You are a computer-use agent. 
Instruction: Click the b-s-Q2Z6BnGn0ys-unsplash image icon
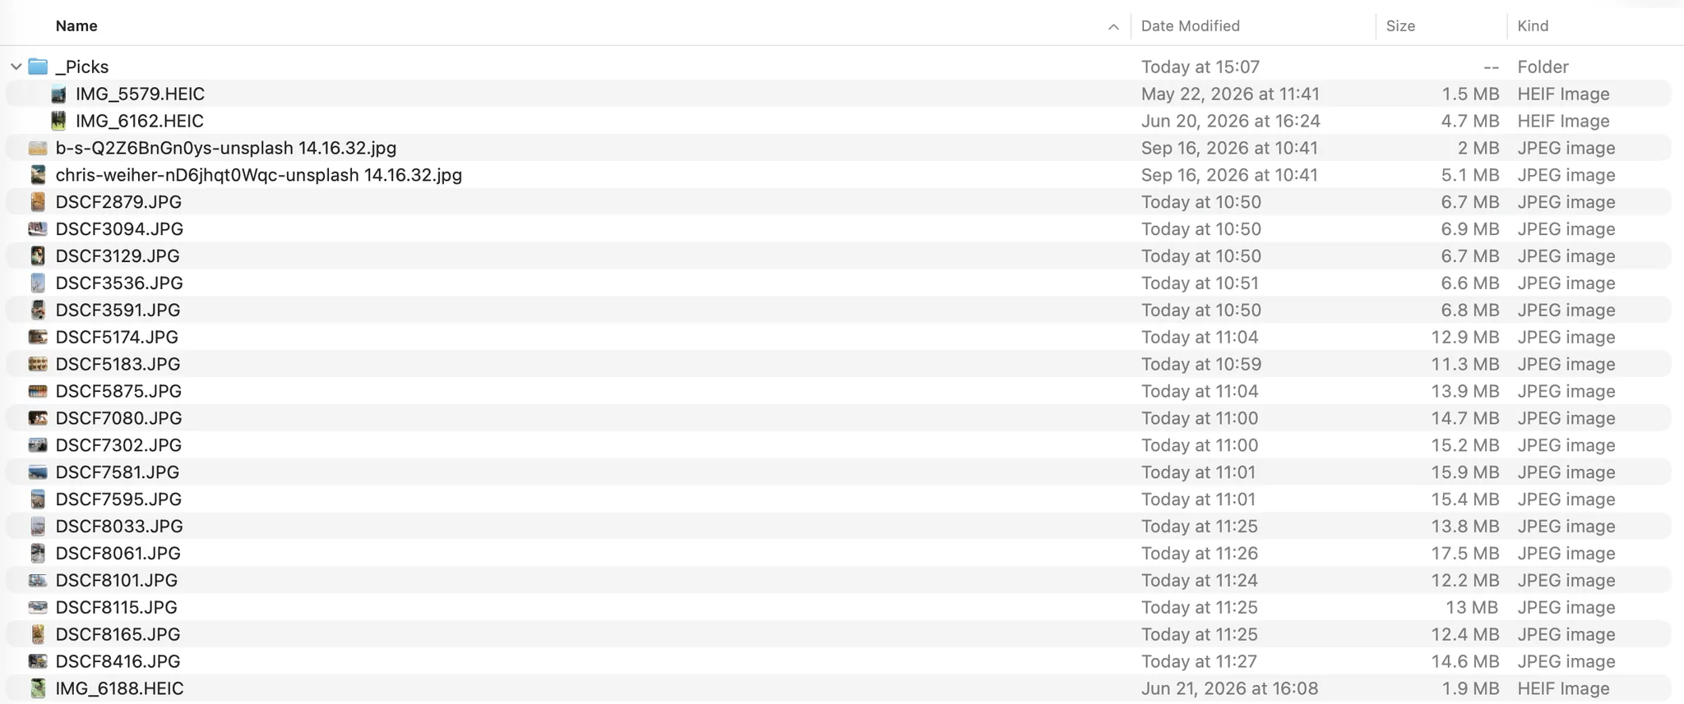(38, 148)
